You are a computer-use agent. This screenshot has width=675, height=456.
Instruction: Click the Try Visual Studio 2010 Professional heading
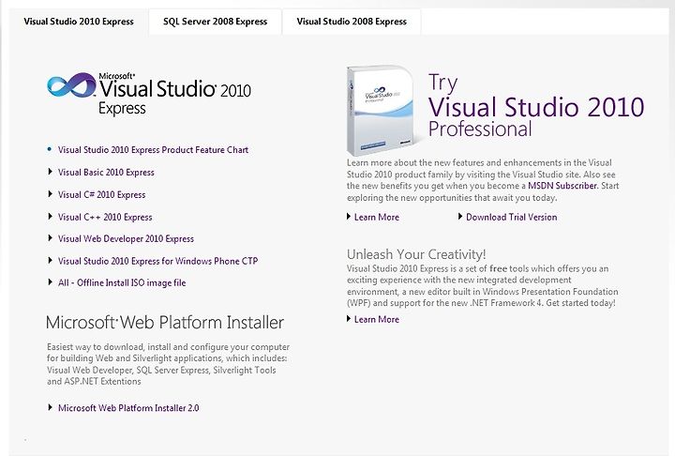[x=536, y=106]
